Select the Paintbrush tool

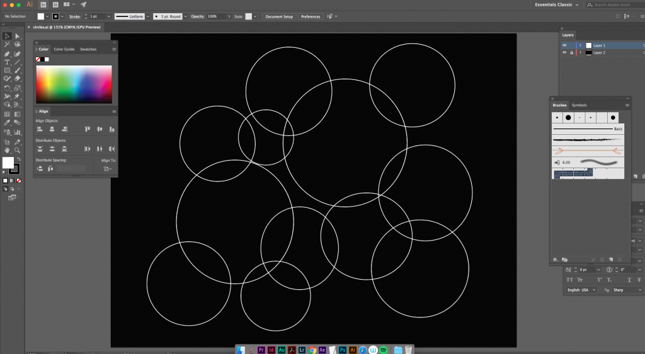[17, 71]
